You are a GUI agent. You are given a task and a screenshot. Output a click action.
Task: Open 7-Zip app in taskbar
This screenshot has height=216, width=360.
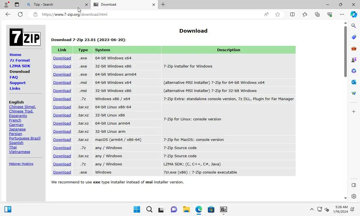[223, 209]
